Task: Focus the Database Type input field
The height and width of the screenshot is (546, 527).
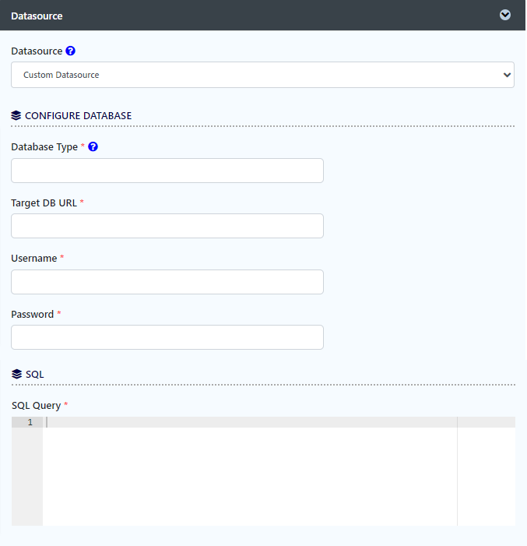Action: pyautogui.click(x=167, y=171)
